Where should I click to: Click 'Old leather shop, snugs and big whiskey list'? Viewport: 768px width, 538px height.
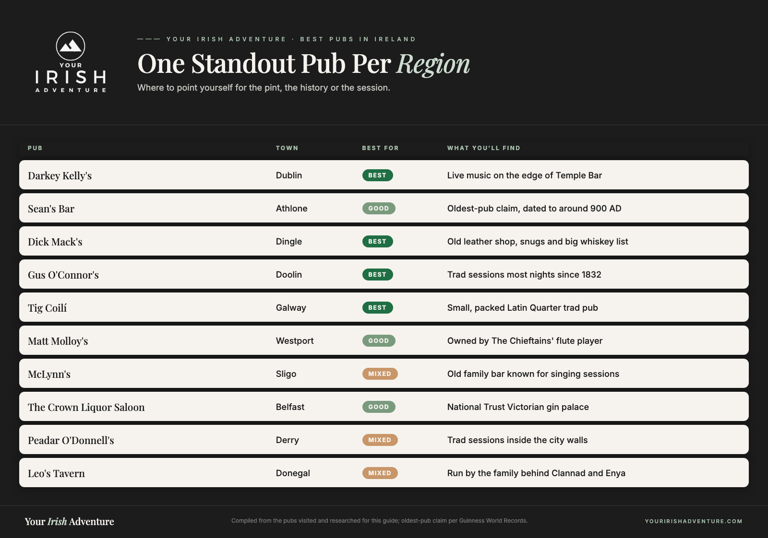(538, 242)
